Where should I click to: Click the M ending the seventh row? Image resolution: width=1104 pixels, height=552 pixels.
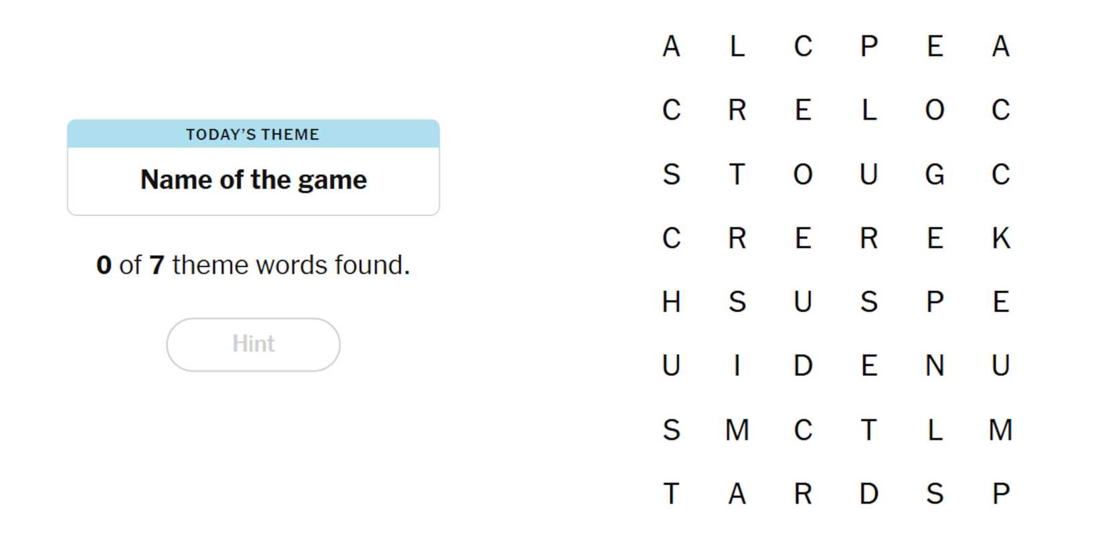pos(1001,430)
